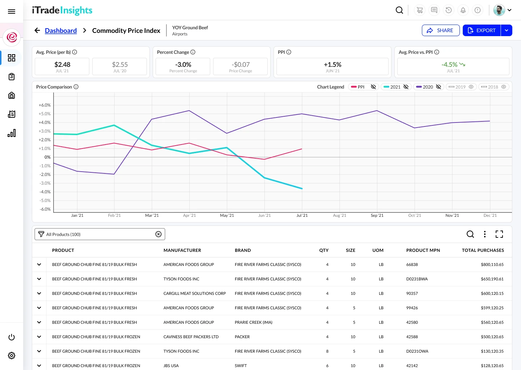
Task: Open the hamburger menu
Action: (12, 12)
